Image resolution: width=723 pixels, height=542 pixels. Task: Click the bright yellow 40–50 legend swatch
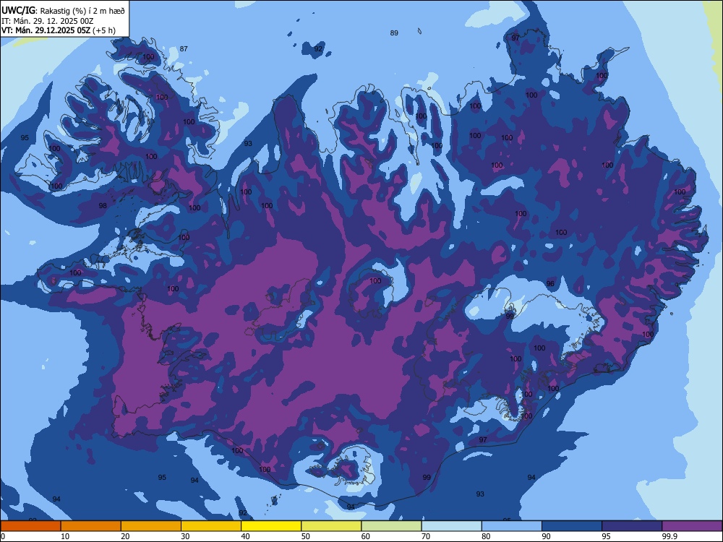pyautogui.click(x=271, y=526)
